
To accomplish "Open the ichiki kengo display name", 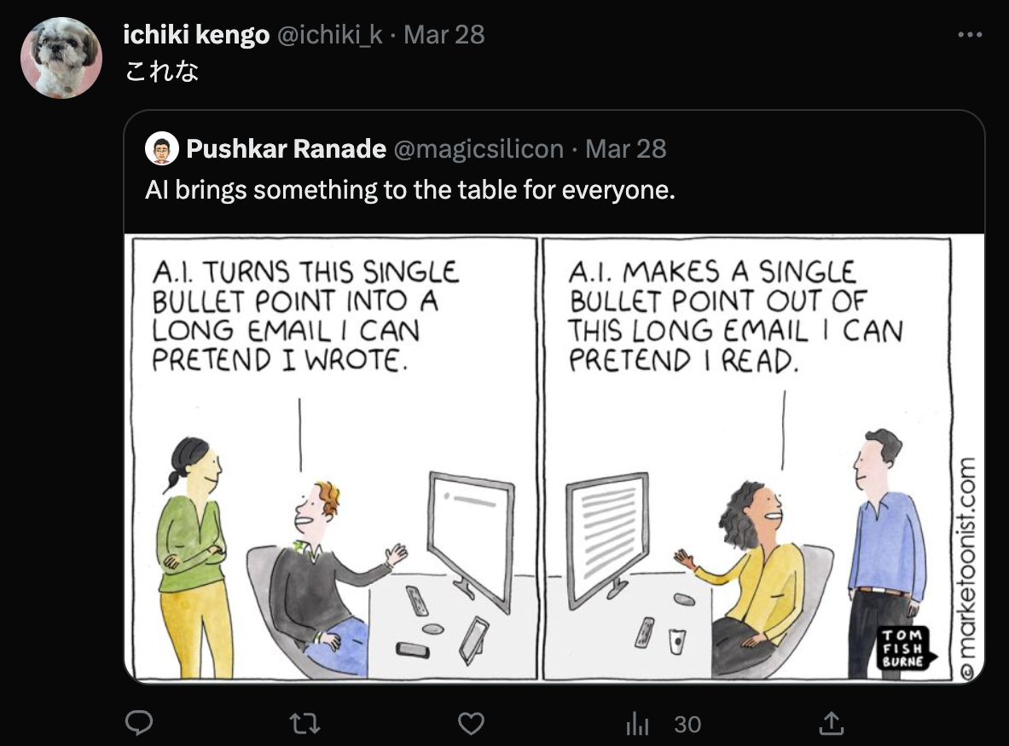I will coord(195,35).
